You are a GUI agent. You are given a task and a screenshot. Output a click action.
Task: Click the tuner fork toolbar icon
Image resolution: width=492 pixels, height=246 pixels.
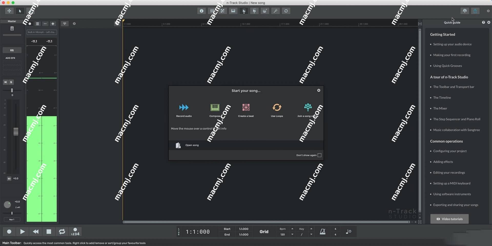coord(275,11)
